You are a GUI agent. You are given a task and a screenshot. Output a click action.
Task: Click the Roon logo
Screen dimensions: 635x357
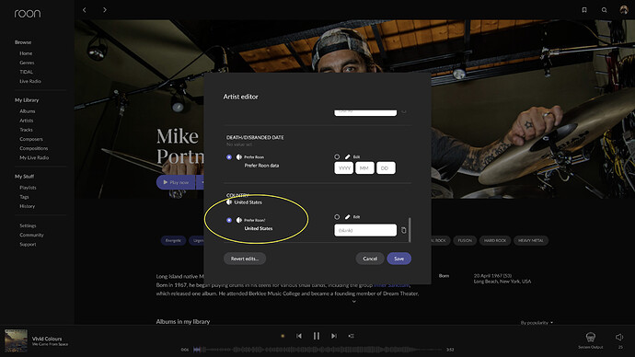coord(28,14)
